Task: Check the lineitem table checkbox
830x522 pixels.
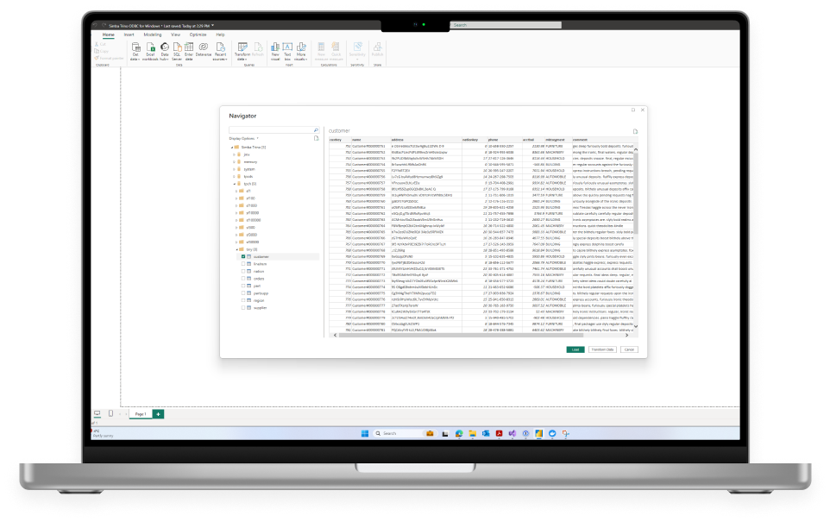Action: [243, 263]
